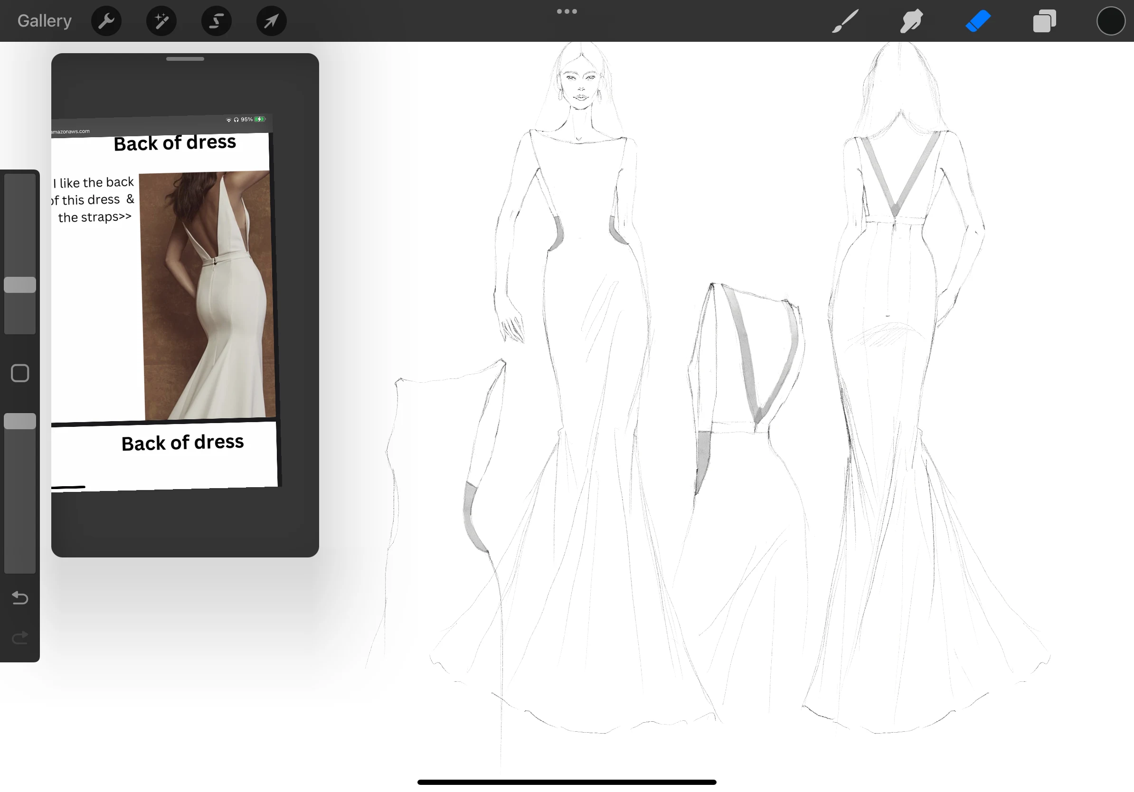1134x792 pixels.
Task: Tap the 95% battery indicator in reference
Action: point(253,119)
